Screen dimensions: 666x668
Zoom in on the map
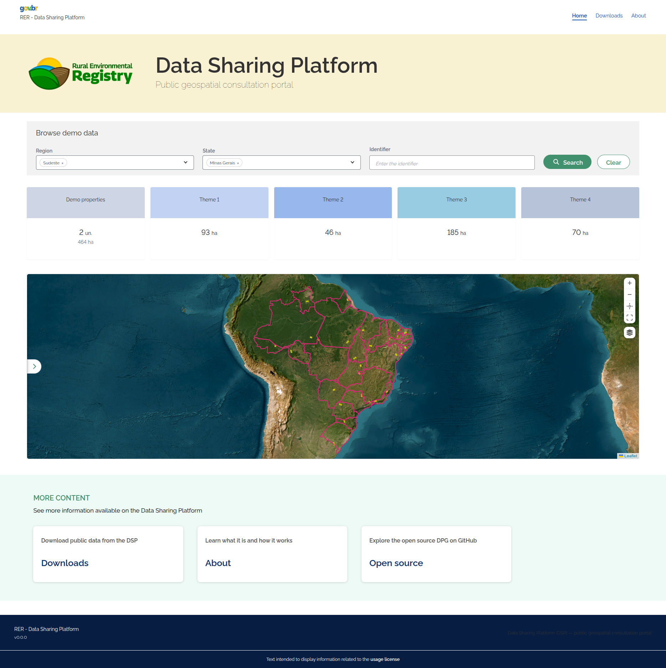630,283
